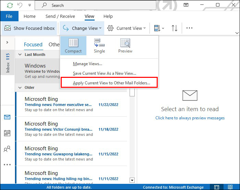Screen dimensions: 240x190
Task: Open the Microsoft Bing email dated 11/11/2022
Action: pyautogui.click(x=71, y=175)
